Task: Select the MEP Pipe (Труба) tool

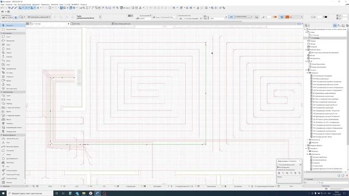Action: click(x=13, y=96)
